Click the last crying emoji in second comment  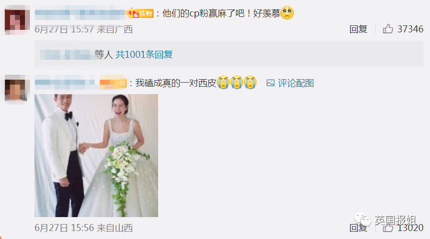(250, 82)
